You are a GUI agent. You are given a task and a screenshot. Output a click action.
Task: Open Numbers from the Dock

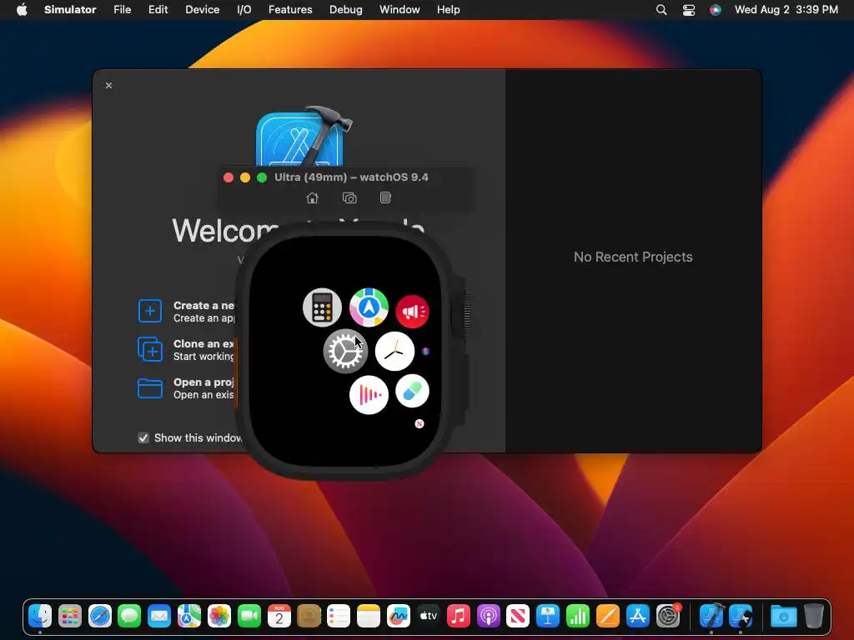577,616
